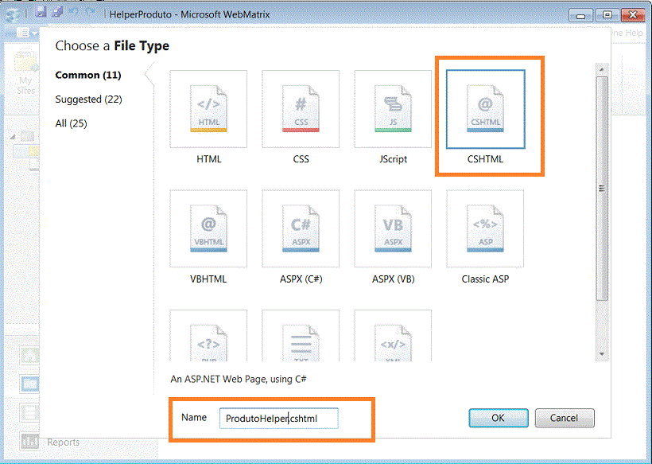The width and height of the screenshot is (652, 464).
Task: Select the XML file type icon
Action: 393,335
